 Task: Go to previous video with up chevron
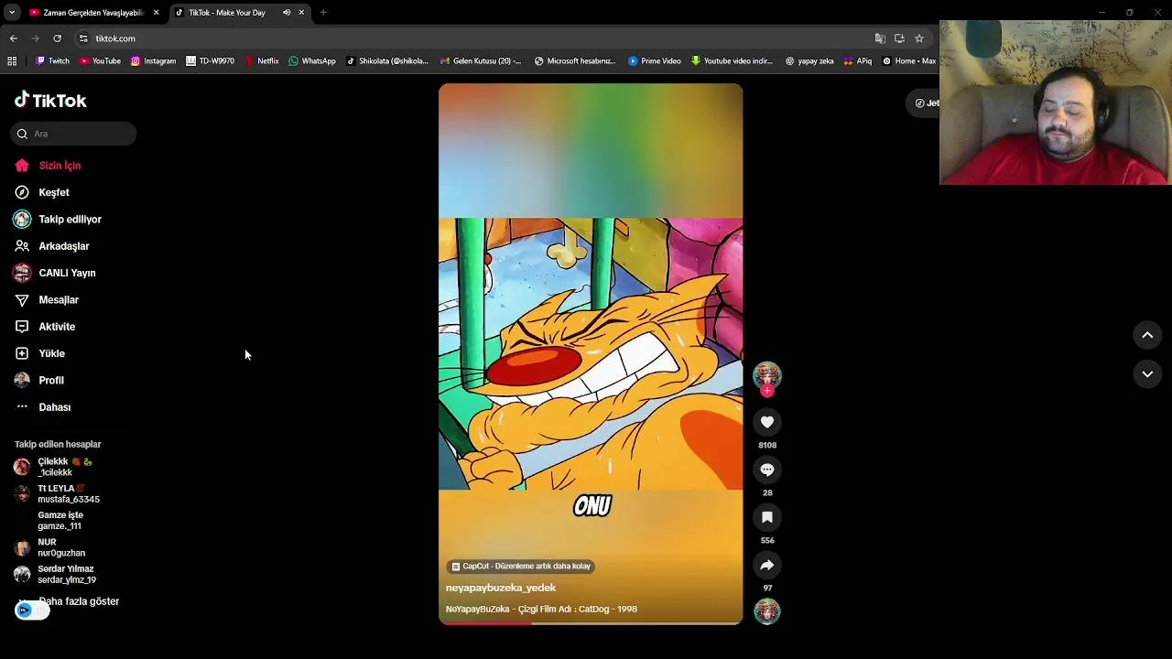1147,336
